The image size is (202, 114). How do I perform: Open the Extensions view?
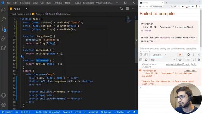tap(3, 48)
